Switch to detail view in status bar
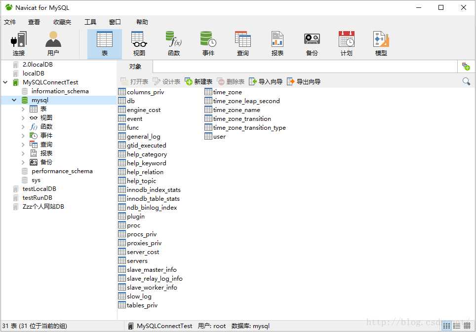Viewport: 476px width, 332px height. tap(467, 326)
